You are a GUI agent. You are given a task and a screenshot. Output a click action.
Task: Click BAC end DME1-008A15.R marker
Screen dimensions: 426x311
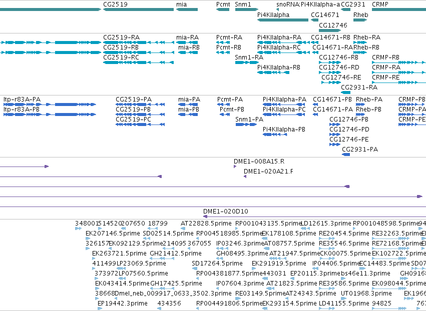click(235, 166)
